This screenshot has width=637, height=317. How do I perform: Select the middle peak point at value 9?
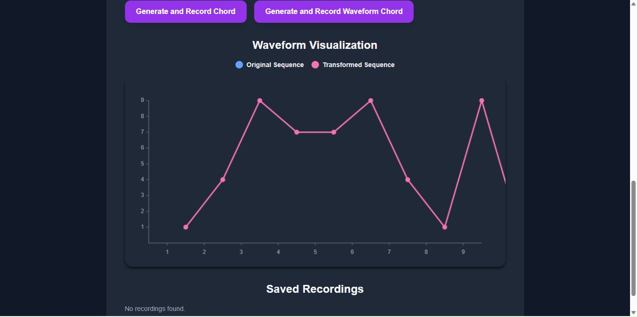click(371, 101)
